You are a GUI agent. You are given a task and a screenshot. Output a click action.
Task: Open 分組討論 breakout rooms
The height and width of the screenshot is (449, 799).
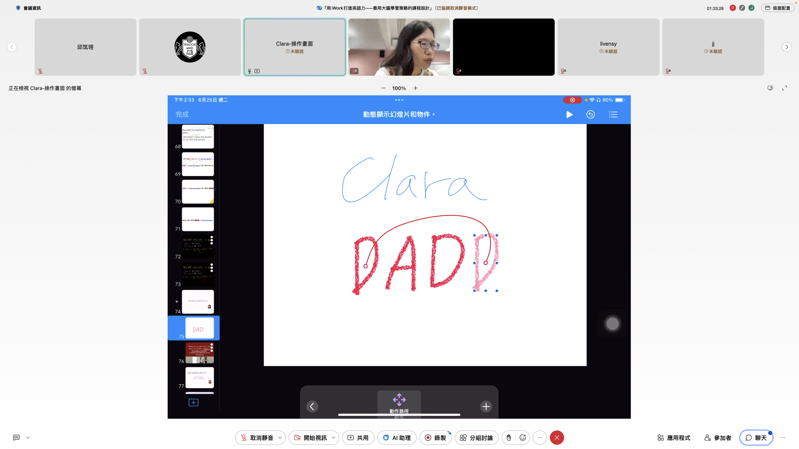click(477, 437)
